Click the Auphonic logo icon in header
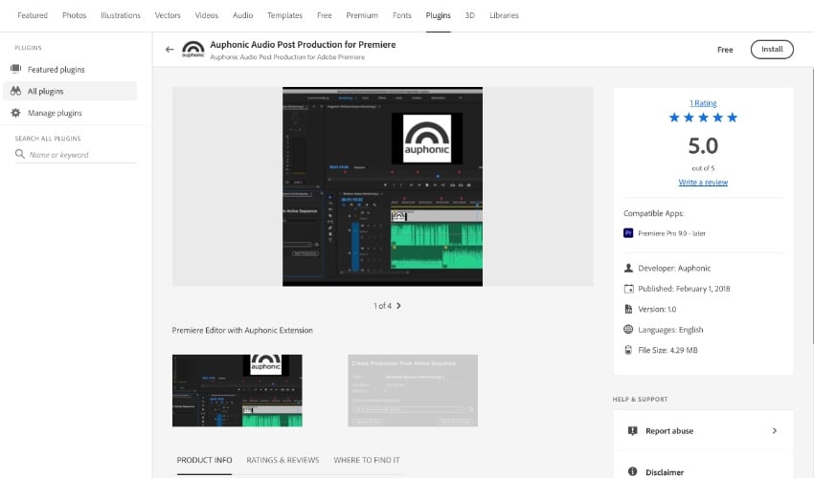Viewport: 814px width, 478px height. tap(192, 50)
